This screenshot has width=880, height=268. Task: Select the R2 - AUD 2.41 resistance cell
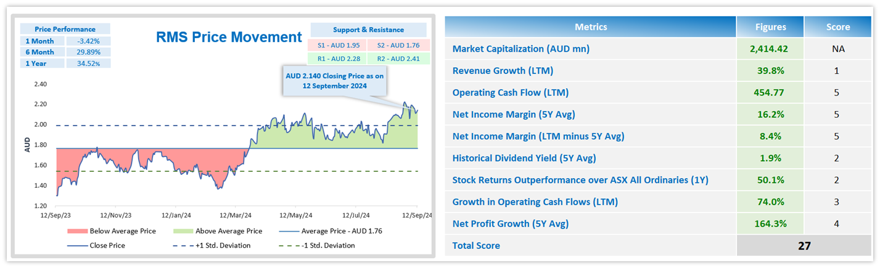pos(397,58)
